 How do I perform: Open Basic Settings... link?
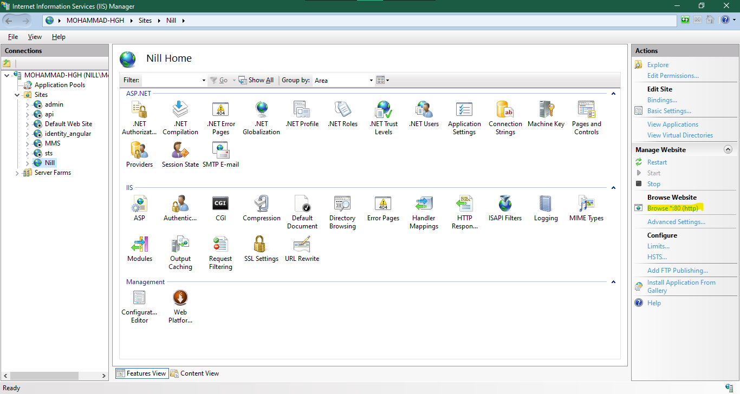tap(669, 111)
